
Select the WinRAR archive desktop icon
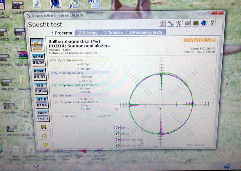point(23,55)
